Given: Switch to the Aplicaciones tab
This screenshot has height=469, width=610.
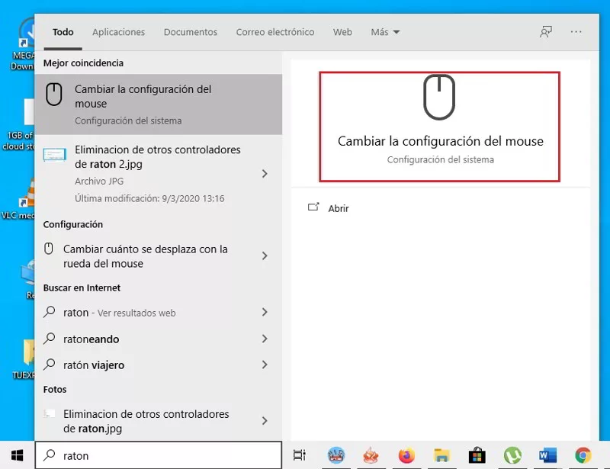Looking at the screenshot, I should point(118,31).
